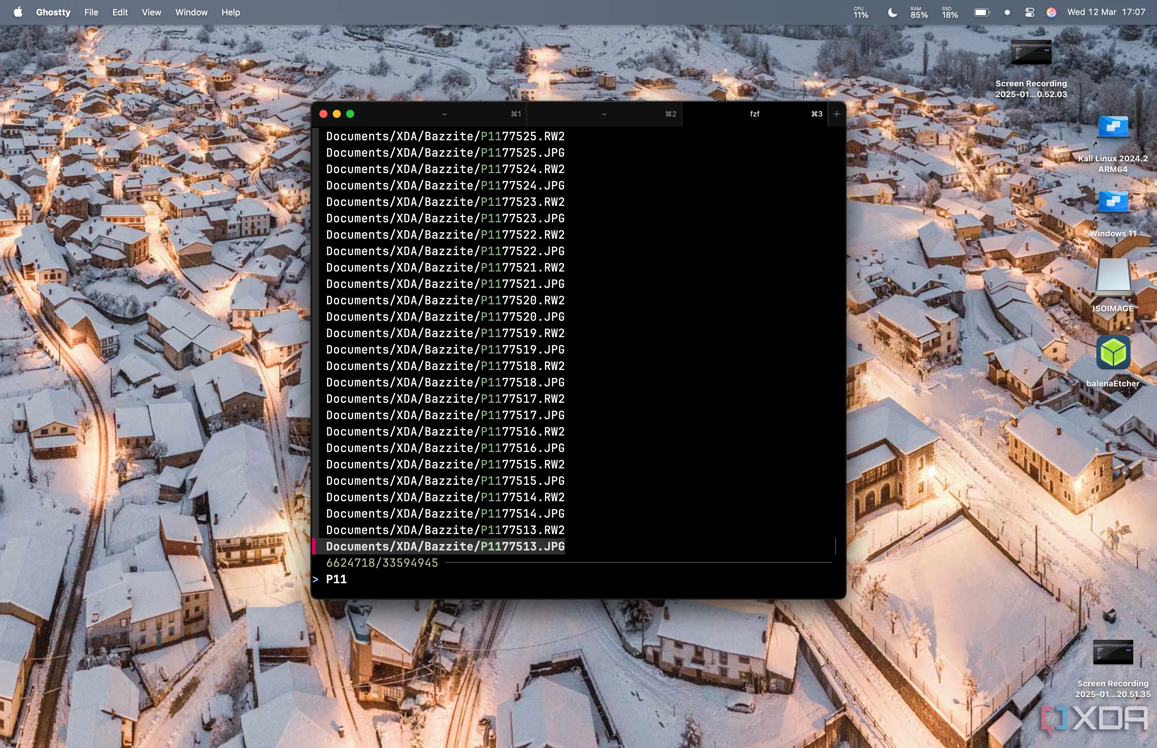Close the Ghostty window with red button
Viewport: 1157px width, 748px height.
point(323,114)
